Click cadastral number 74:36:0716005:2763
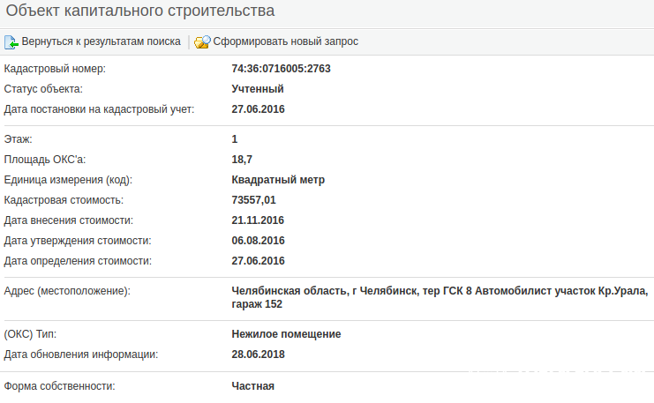654x403 pixels. (281, 69)
